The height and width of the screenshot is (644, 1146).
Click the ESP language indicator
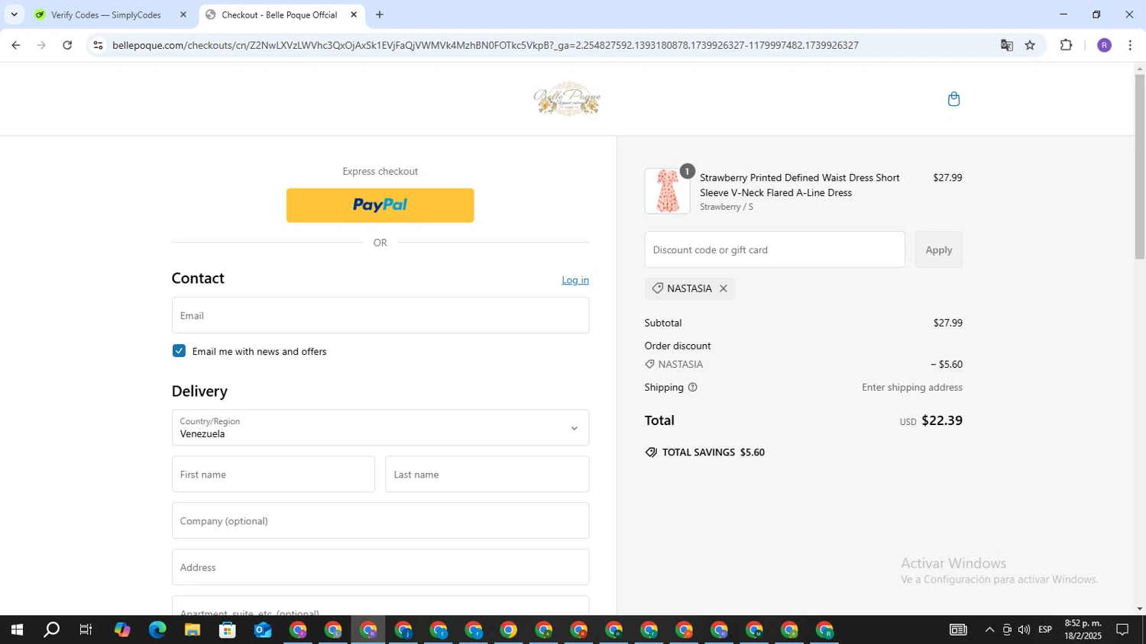click(1045, 630)
